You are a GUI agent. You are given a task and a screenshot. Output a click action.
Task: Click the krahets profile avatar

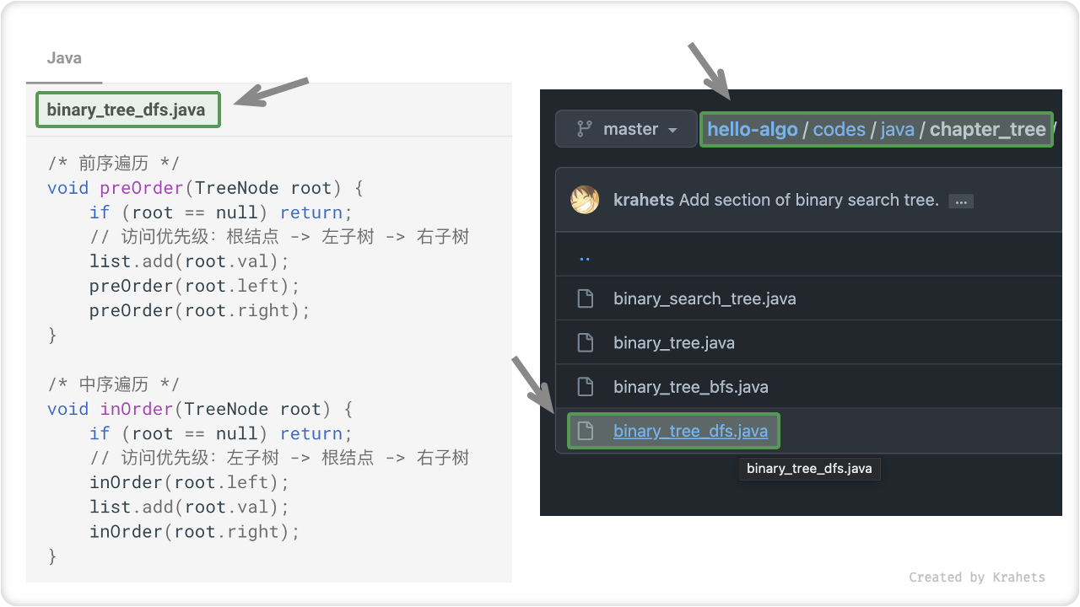point(585,200)
